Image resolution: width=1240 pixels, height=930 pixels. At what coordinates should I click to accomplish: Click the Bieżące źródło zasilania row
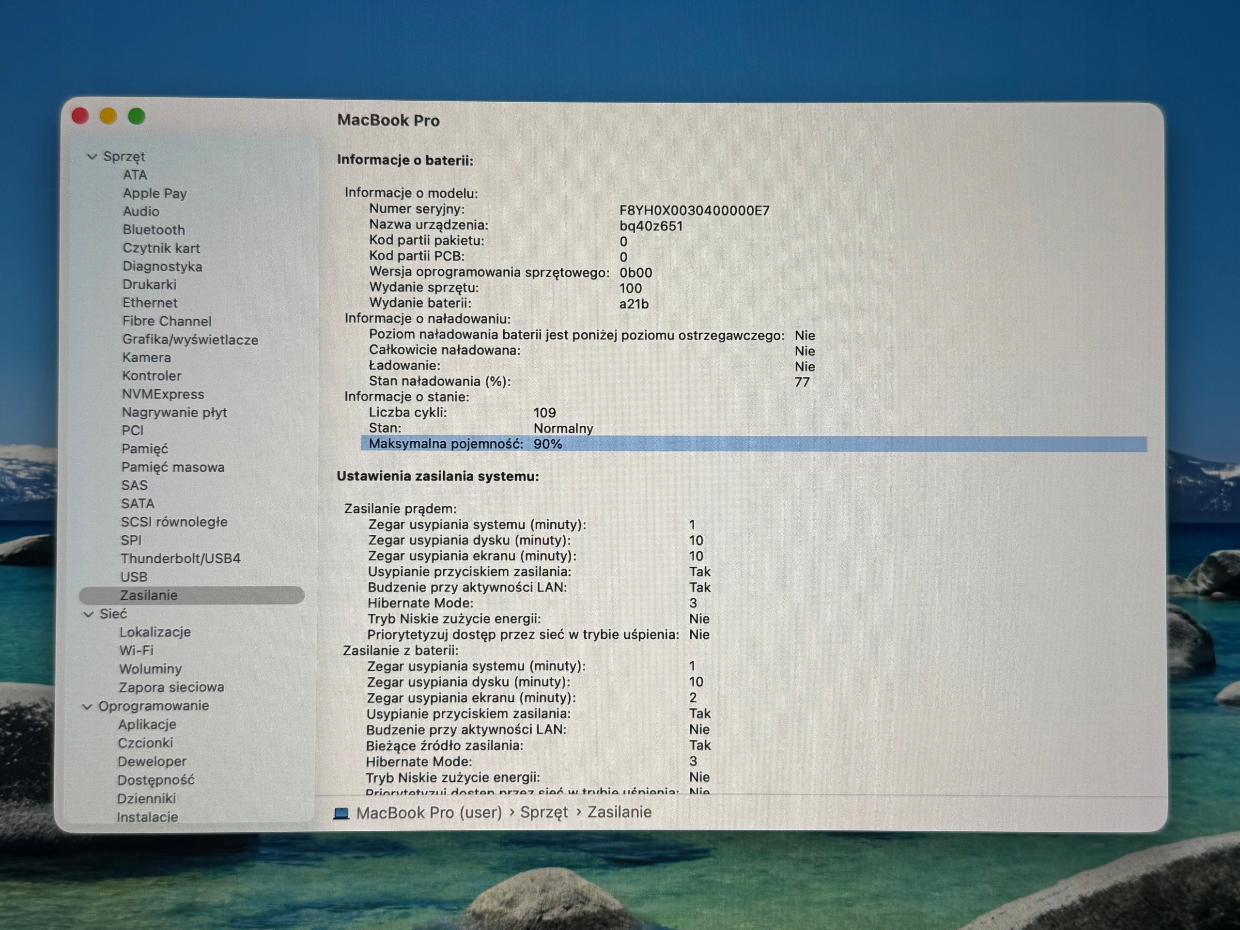point(538,745)
